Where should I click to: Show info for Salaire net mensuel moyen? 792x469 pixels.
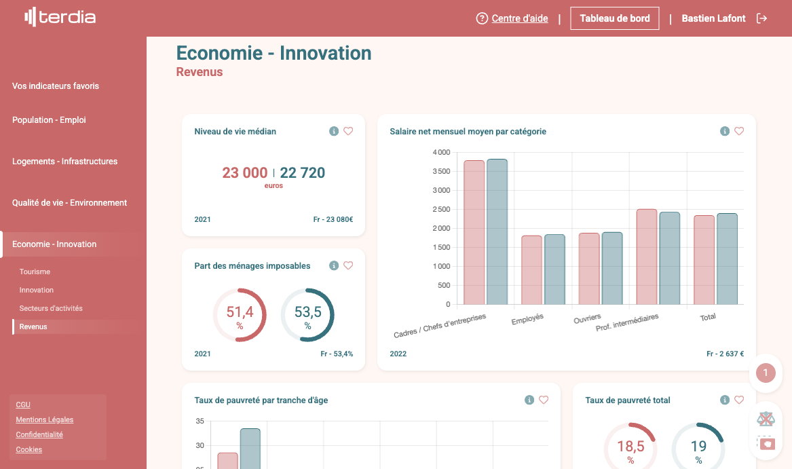click(724, 131)
